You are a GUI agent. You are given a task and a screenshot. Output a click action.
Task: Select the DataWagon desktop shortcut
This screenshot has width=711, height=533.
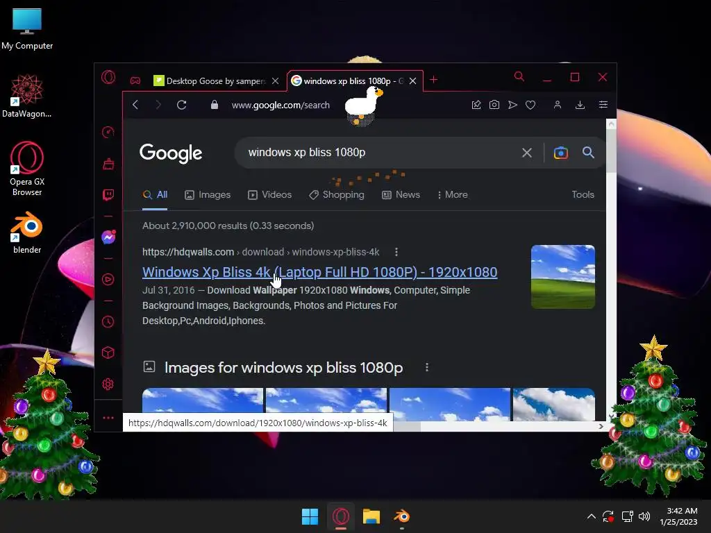pos(27,96)
